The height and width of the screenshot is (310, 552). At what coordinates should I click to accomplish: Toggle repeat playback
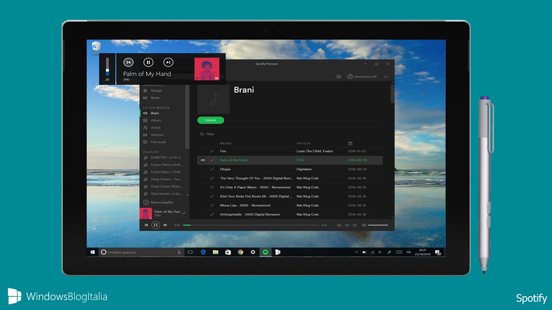[x=355, y=225]
